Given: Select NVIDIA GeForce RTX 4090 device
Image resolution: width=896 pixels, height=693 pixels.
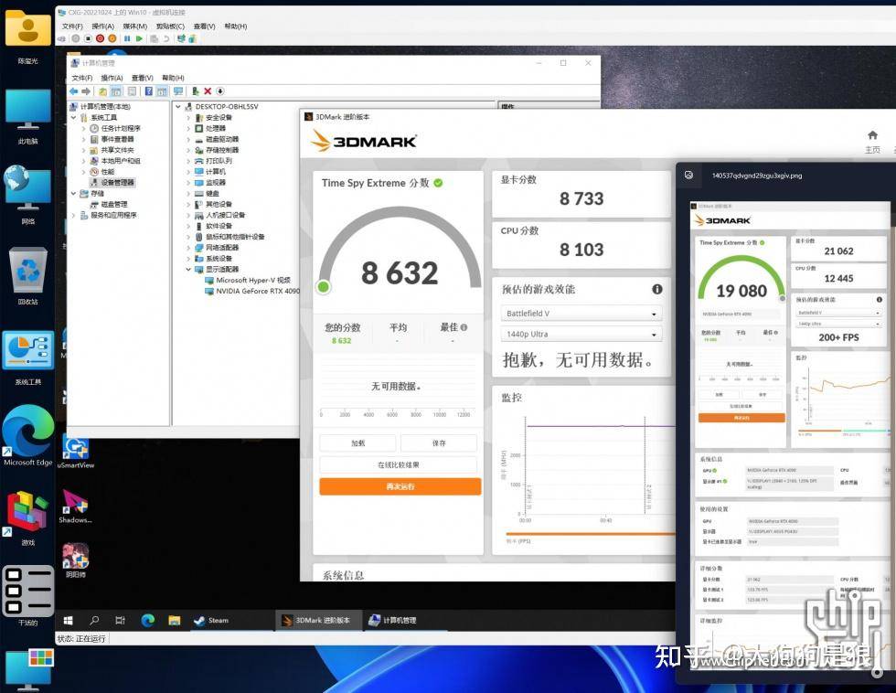Looking at the screenshot, I should pos(252,291).
